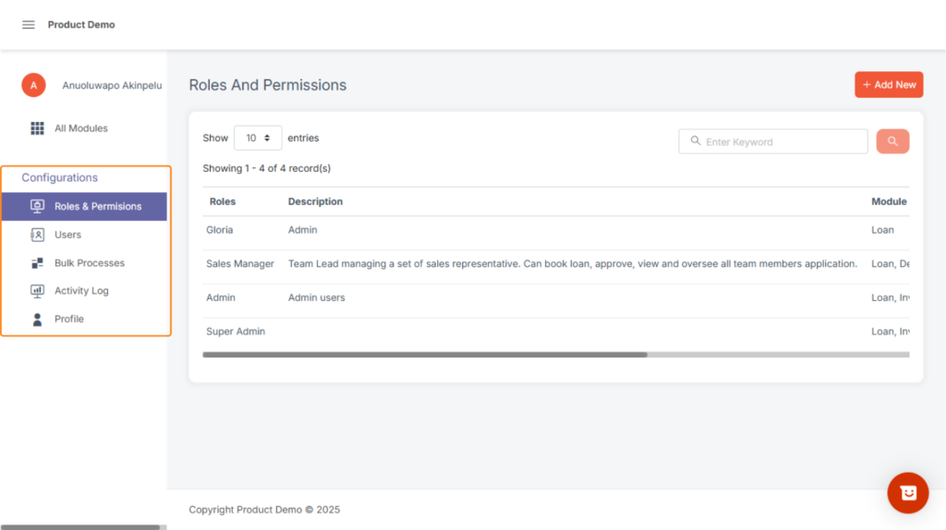Go to Activity Log page
The height and width of the screenshot is (530, 946).
(81, 291)
